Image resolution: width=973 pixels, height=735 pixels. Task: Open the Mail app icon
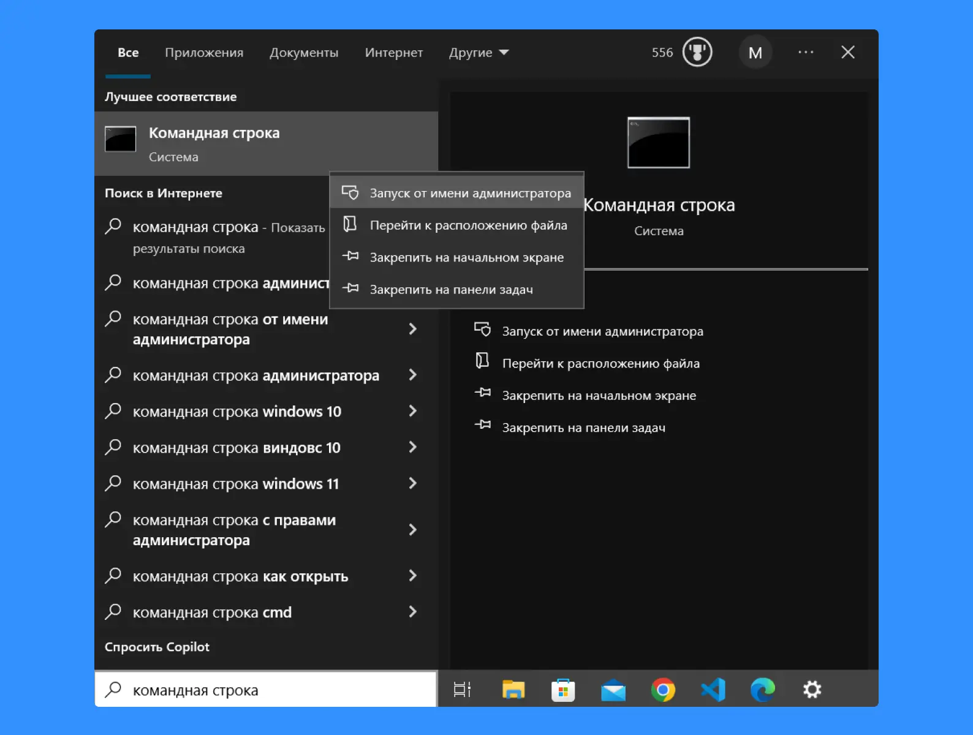click(x=613, y=690)
